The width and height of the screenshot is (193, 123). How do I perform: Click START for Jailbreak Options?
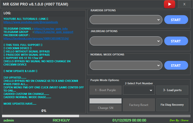[176, 41]
